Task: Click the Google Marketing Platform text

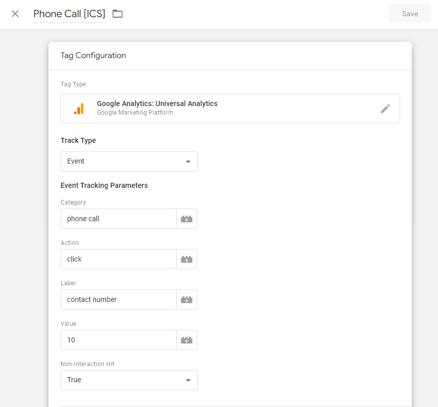Action: (x=135, y=113)
